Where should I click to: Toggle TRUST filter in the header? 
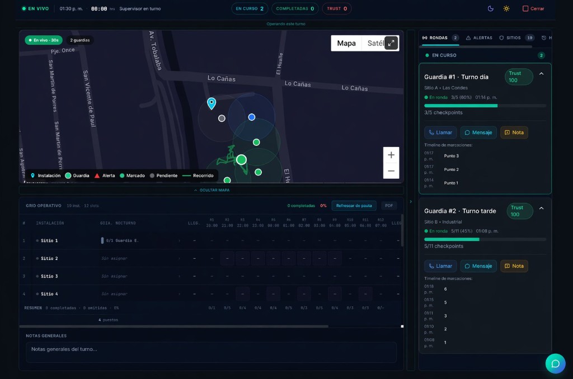point(336,8)
